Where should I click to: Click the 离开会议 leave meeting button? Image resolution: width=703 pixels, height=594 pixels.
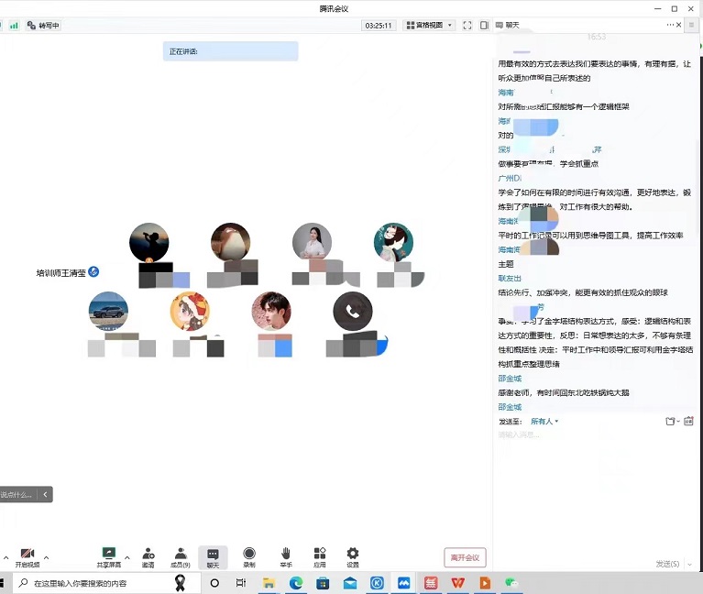[465, 557]
